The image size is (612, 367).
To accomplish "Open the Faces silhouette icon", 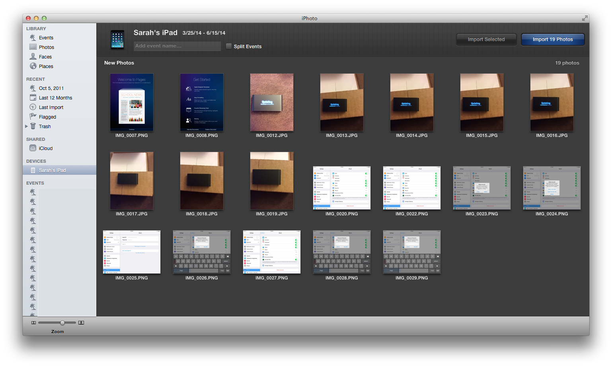I will tap(33, 57).
